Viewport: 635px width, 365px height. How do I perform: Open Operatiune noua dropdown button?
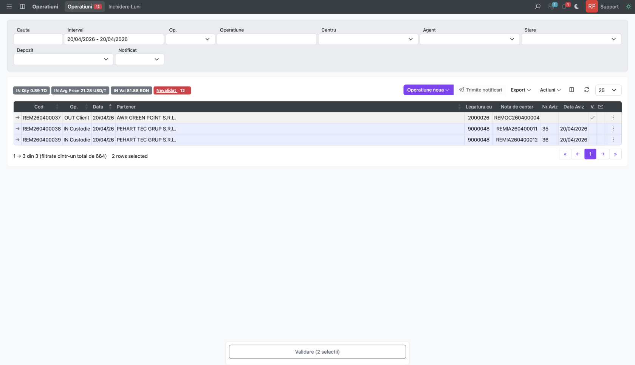click(428, 90)
